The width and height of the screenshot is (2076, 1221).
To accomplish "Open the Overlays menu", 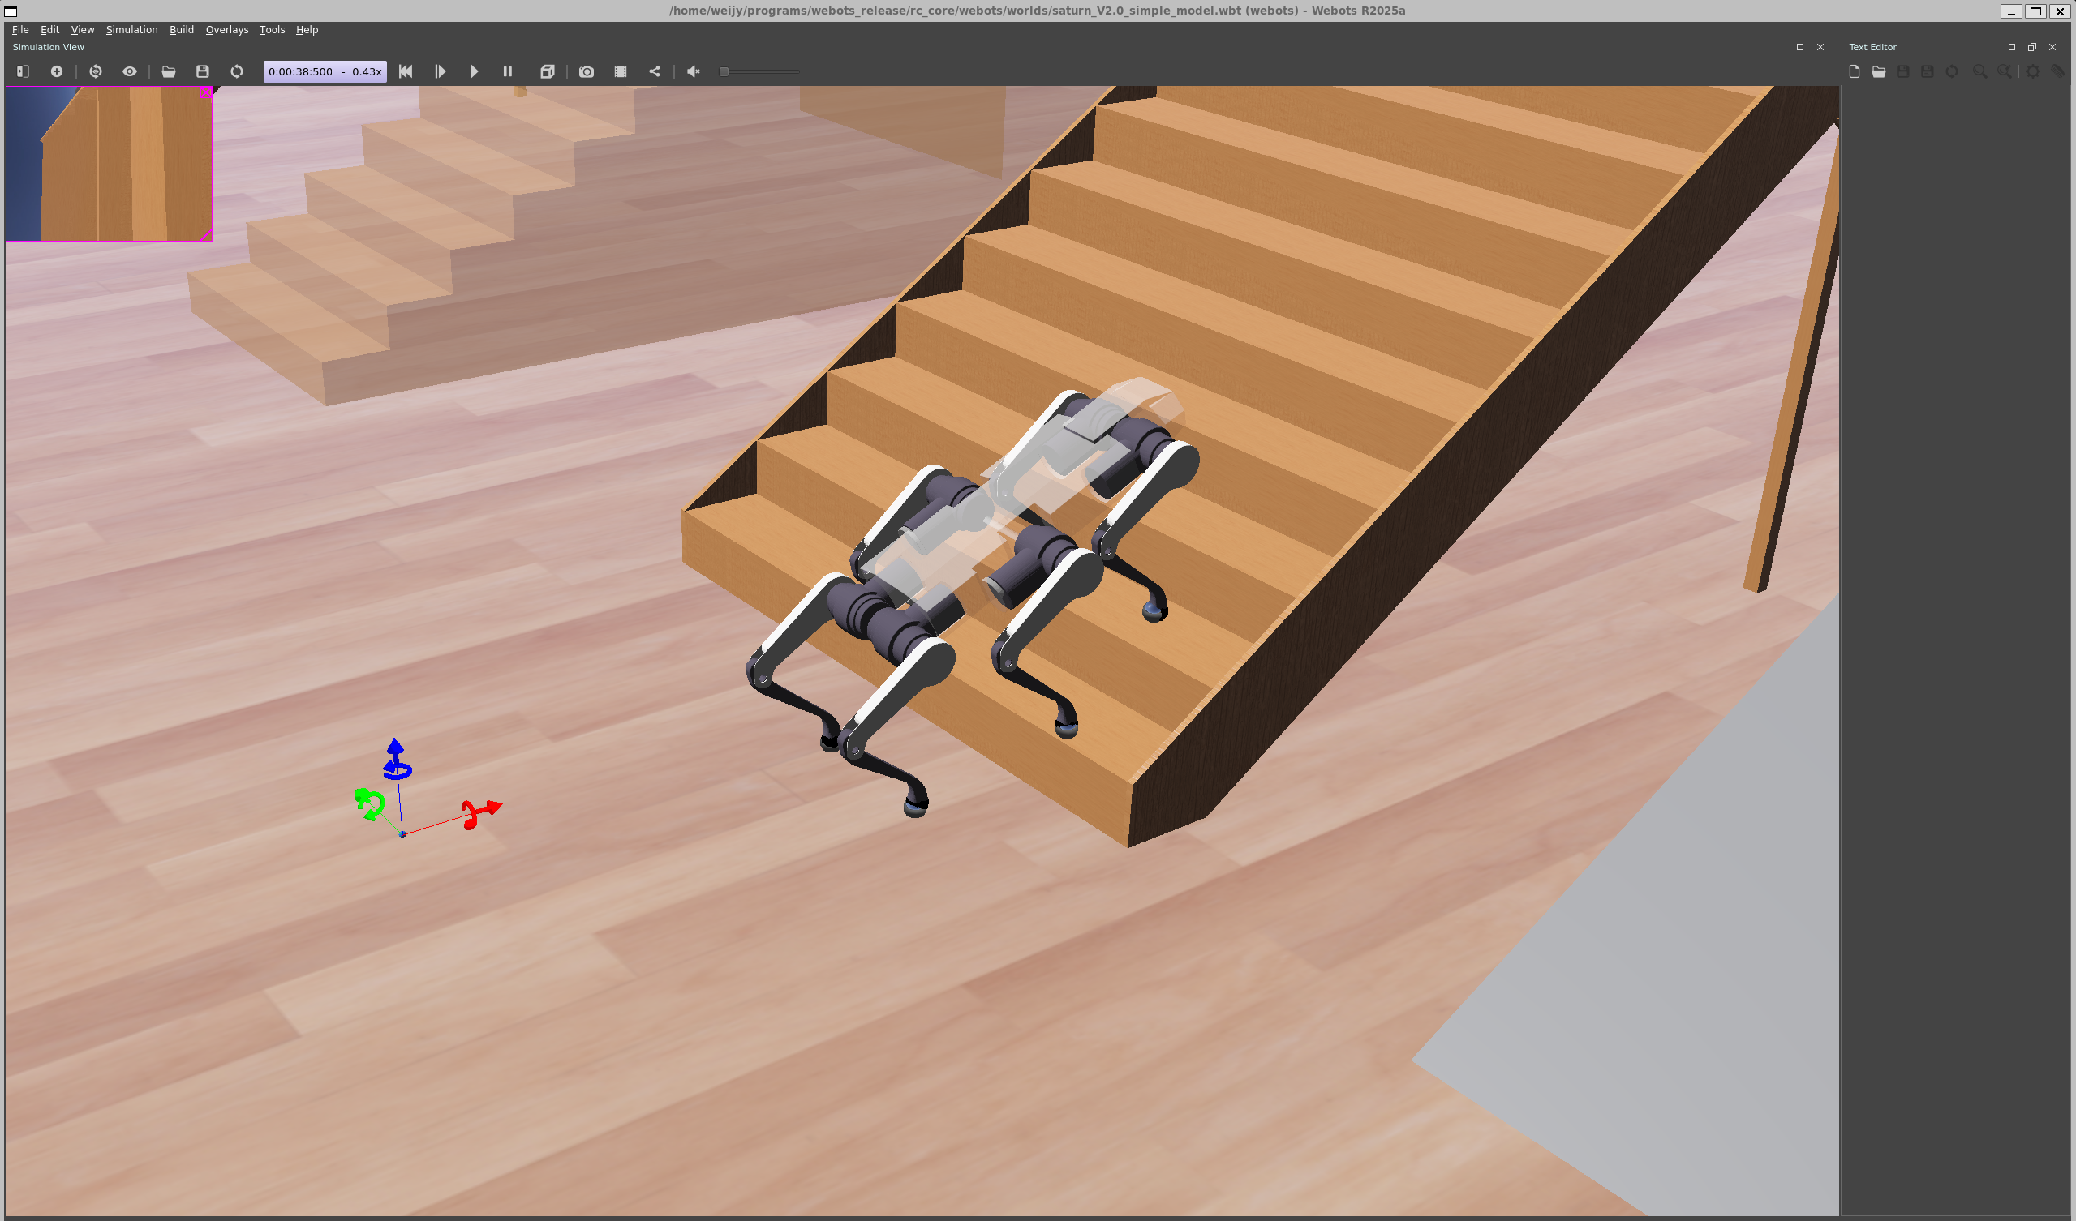I will pyautogui.click(x=226, y=30).
